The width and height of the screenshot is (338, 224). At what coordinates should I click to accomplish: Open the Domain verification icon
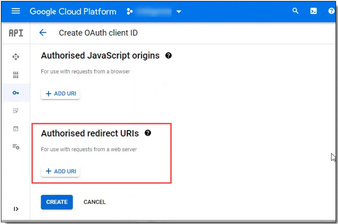[16, 129]
